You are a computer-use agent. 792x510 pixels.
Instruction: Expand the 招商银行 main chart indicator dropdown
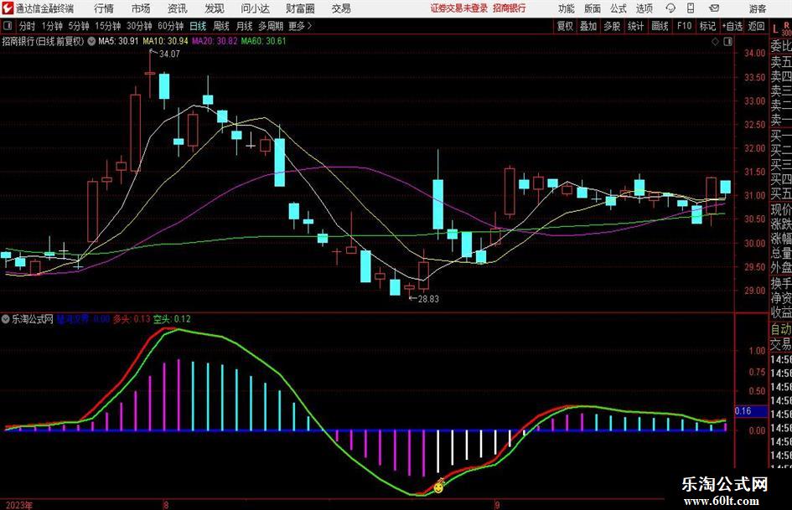(x=91, y=41)
